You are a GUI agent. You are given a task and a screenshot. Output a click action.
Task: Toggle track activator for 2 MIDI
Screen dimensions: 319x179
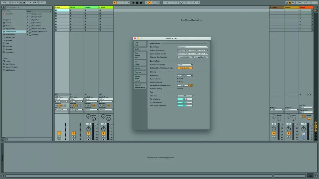point(74,133)
